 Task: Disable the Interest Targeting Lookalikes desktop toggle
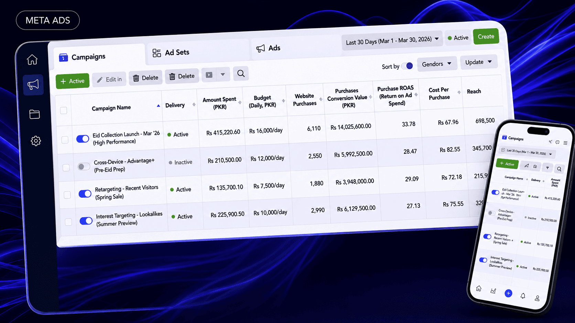pos(86,221)
